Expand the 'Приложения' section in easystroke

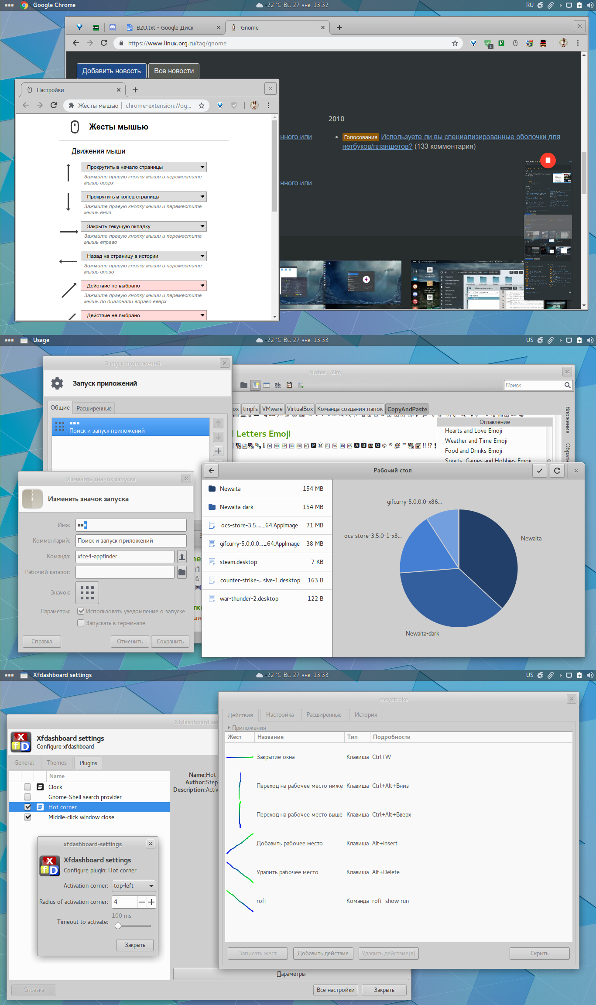[x=229, y=728]
